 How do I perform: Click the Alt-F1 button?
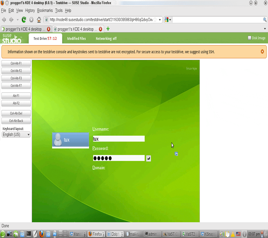pos(16,96)
